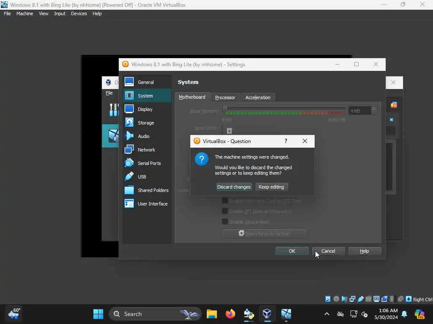This screenshot has width=433, height=324.
Task: Open the File menu in VM window
Action: 7,13
